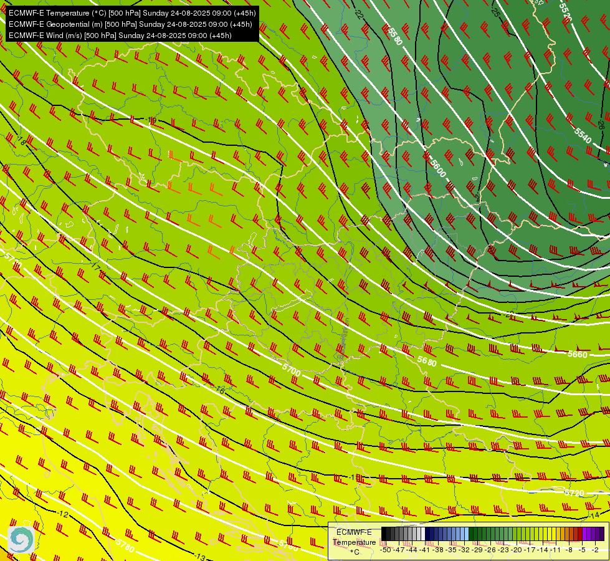Click the 5700 geopotential contour label

pos(292,370)
